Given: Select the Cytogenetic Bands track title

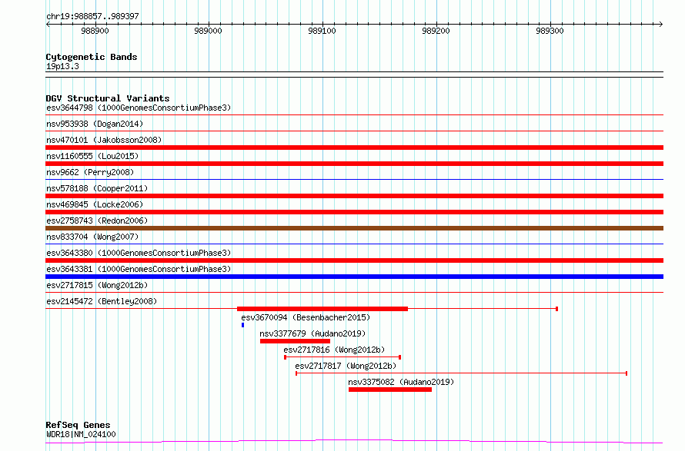Looking at the screenshot, I should [92, 57].
